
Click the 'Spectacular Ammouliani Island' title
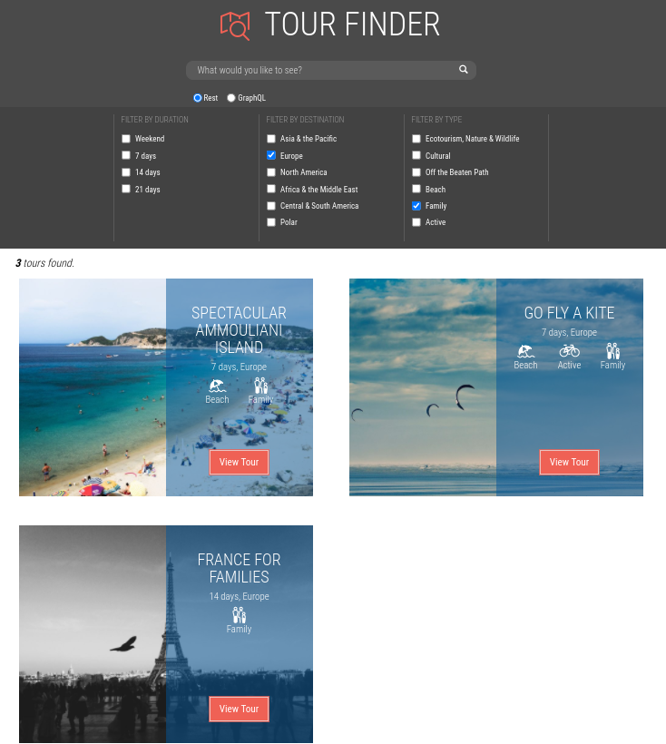pos(239,330)
